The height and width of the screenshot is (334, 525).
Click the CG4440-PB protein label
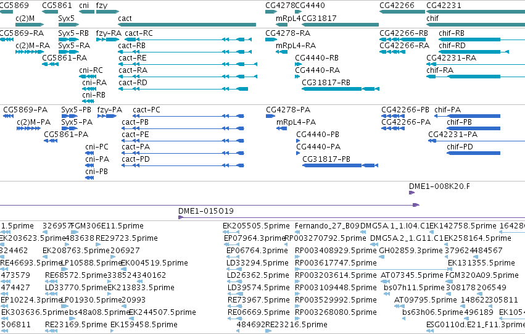[x=318, y=135]
